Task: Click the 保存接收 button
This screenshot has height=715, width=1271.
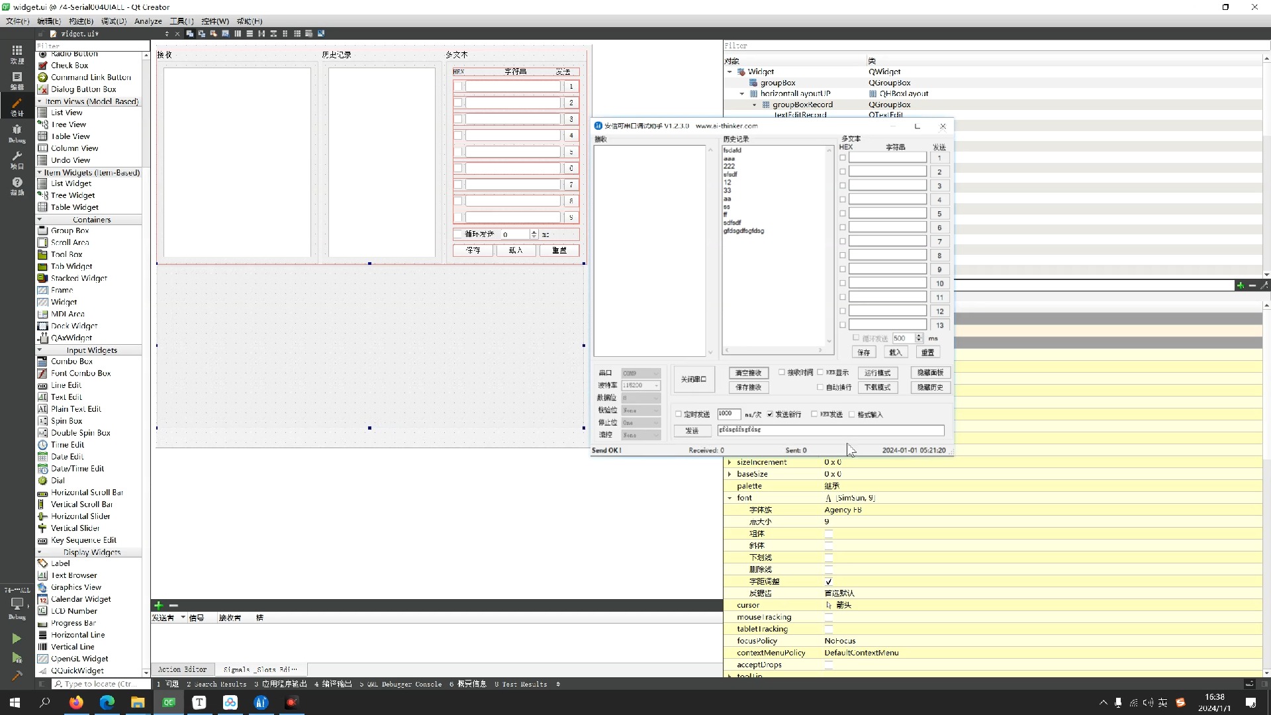Action: 749,387
